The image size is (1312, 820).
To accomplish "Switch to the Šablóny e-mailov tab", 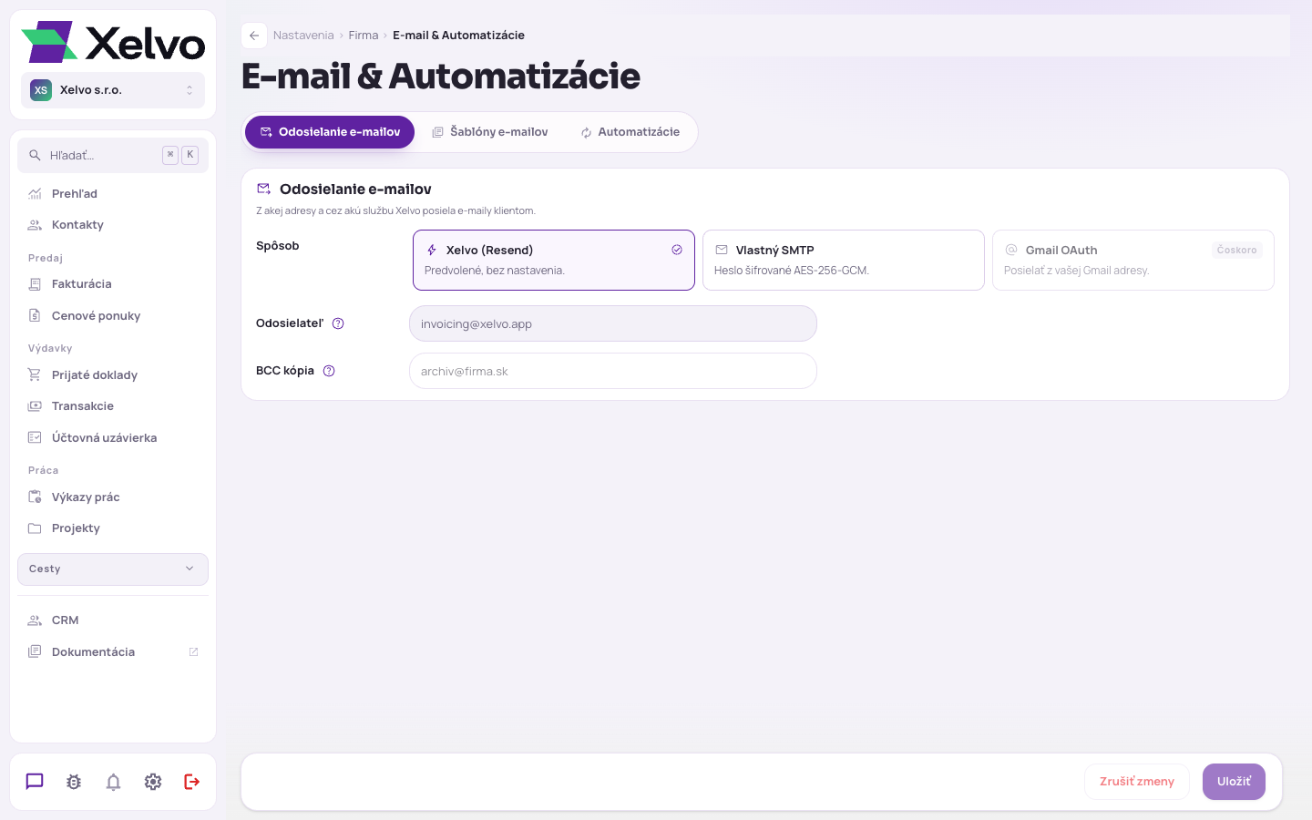I will pos(490,132).
